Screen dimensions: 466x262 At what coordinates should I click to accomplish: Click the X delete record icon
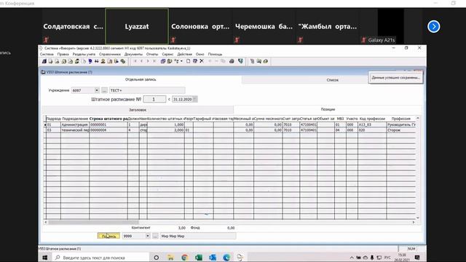click(202, 61)
